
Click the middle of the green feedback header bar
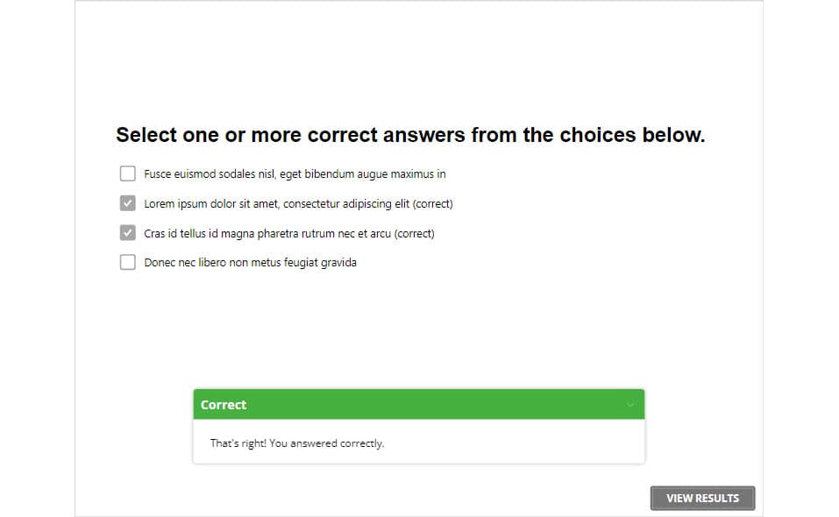coord(418,405)
